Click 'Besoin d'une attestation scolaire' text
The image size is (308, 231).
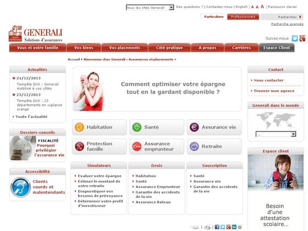coord(274,215)
